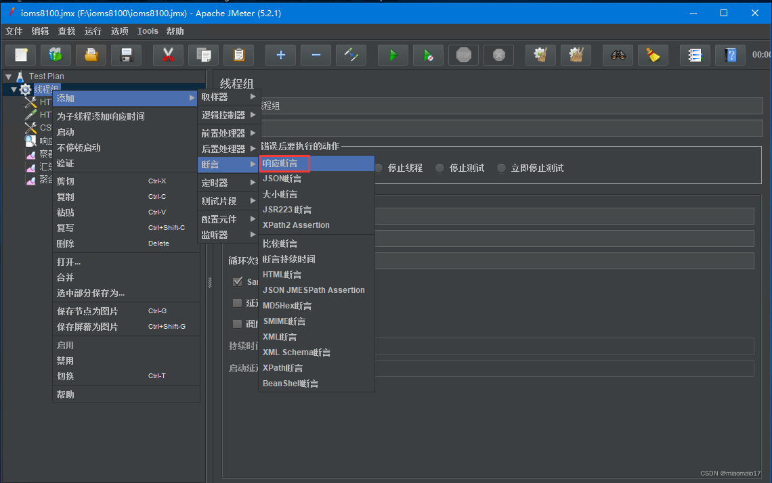This screenshot has width=772, height=483.
Task: Choose JSON JMESPath Assertion item
Action: click(316, 290)
